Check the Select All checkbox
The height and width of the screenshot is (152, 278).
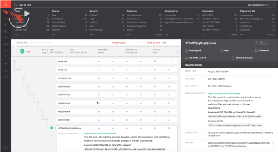click(x=15, y=43)
